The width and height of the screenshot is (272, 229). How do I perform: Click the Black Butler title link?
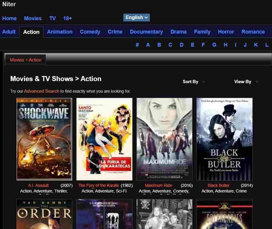(219, 185)
